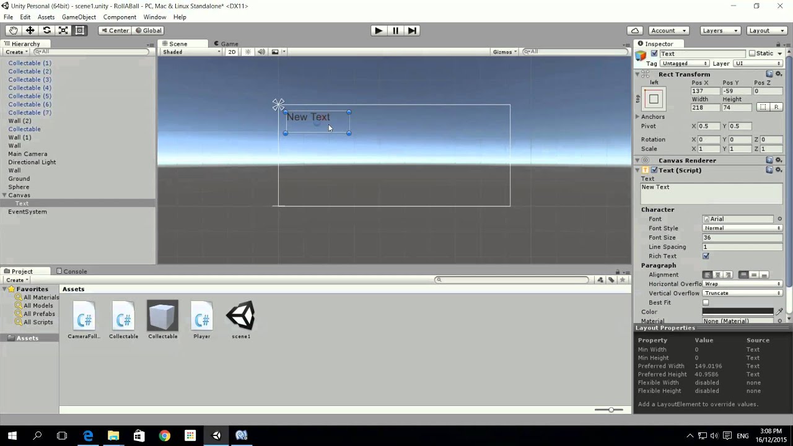Open Rect Transform help book icon
793x446 pixels.
coord(769,74)
